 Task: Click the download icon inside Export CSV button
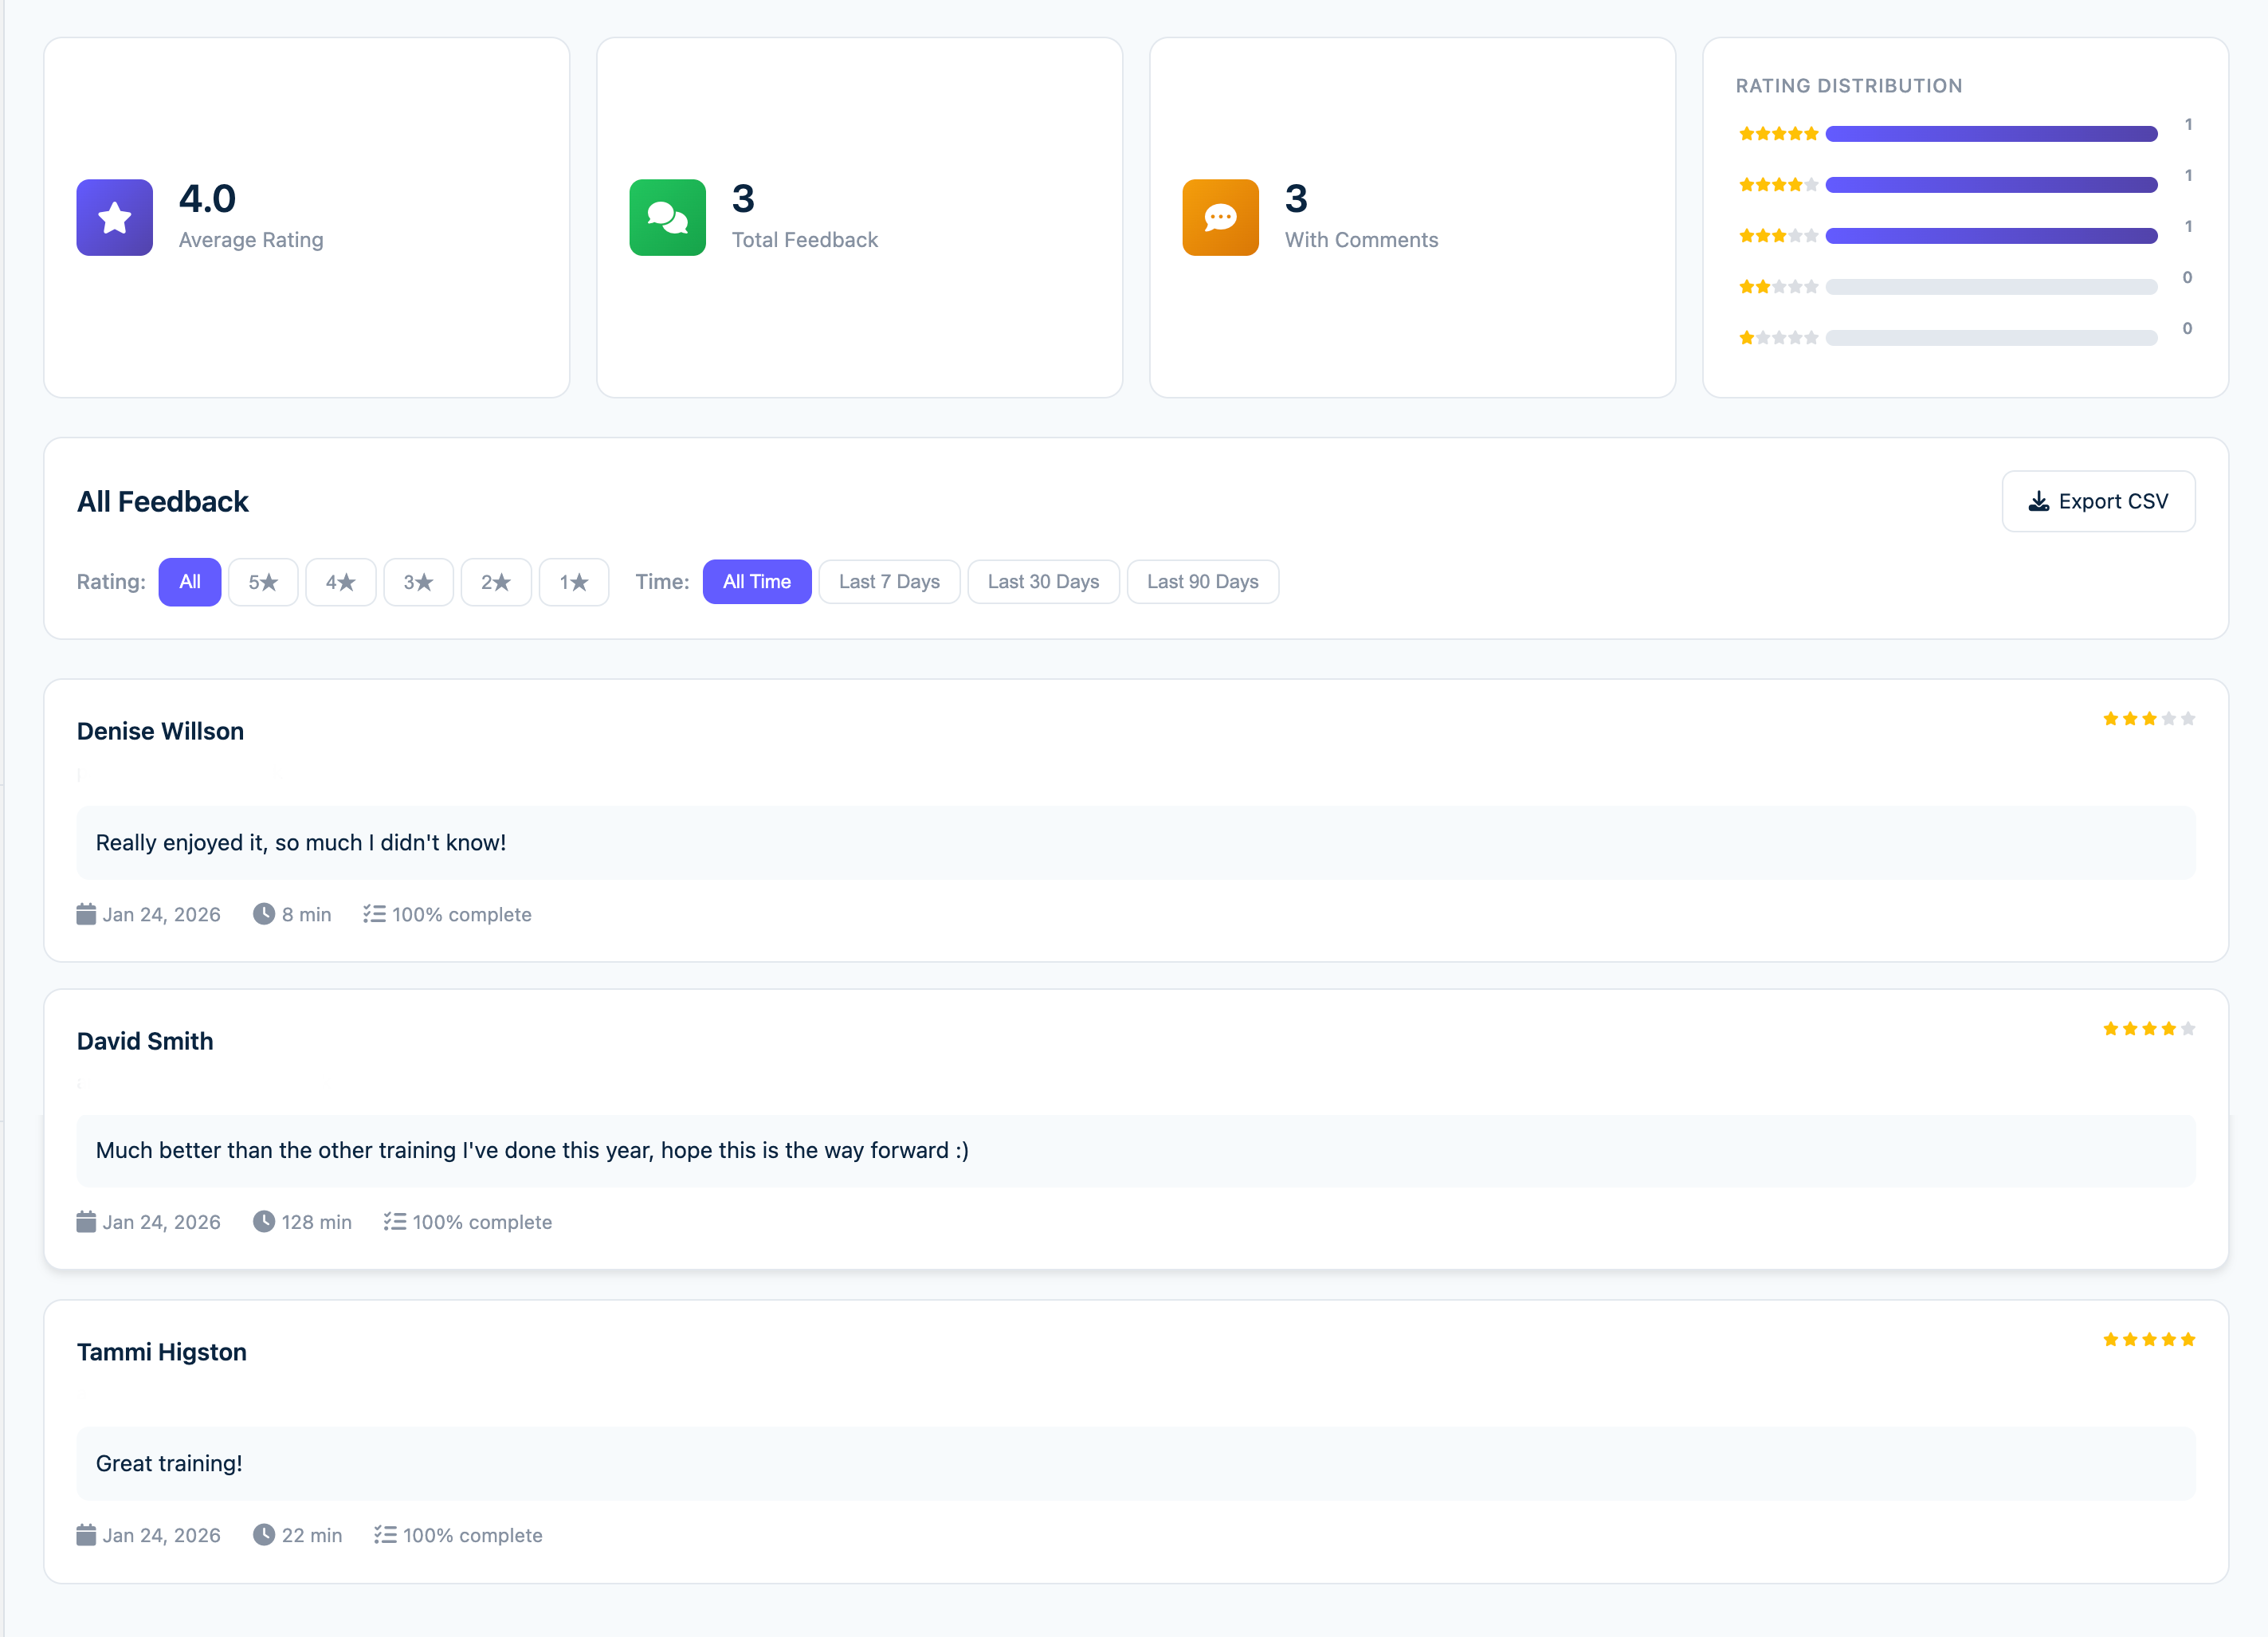tap(2038, 501)
